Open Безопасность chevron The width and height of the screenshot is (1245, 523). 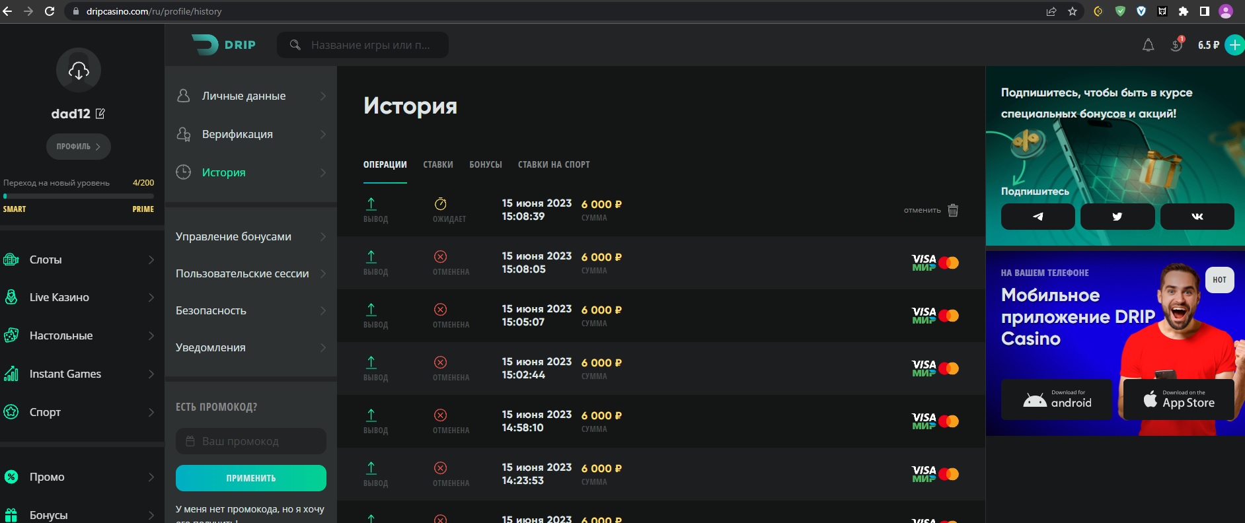(x=323, y=310)
